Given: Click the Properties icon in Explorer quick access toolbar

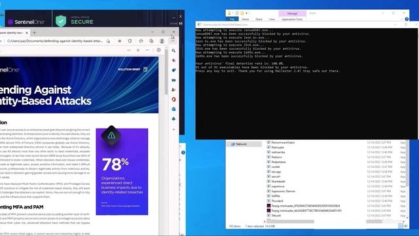Looking at the screenshot, I should (237, 13).
